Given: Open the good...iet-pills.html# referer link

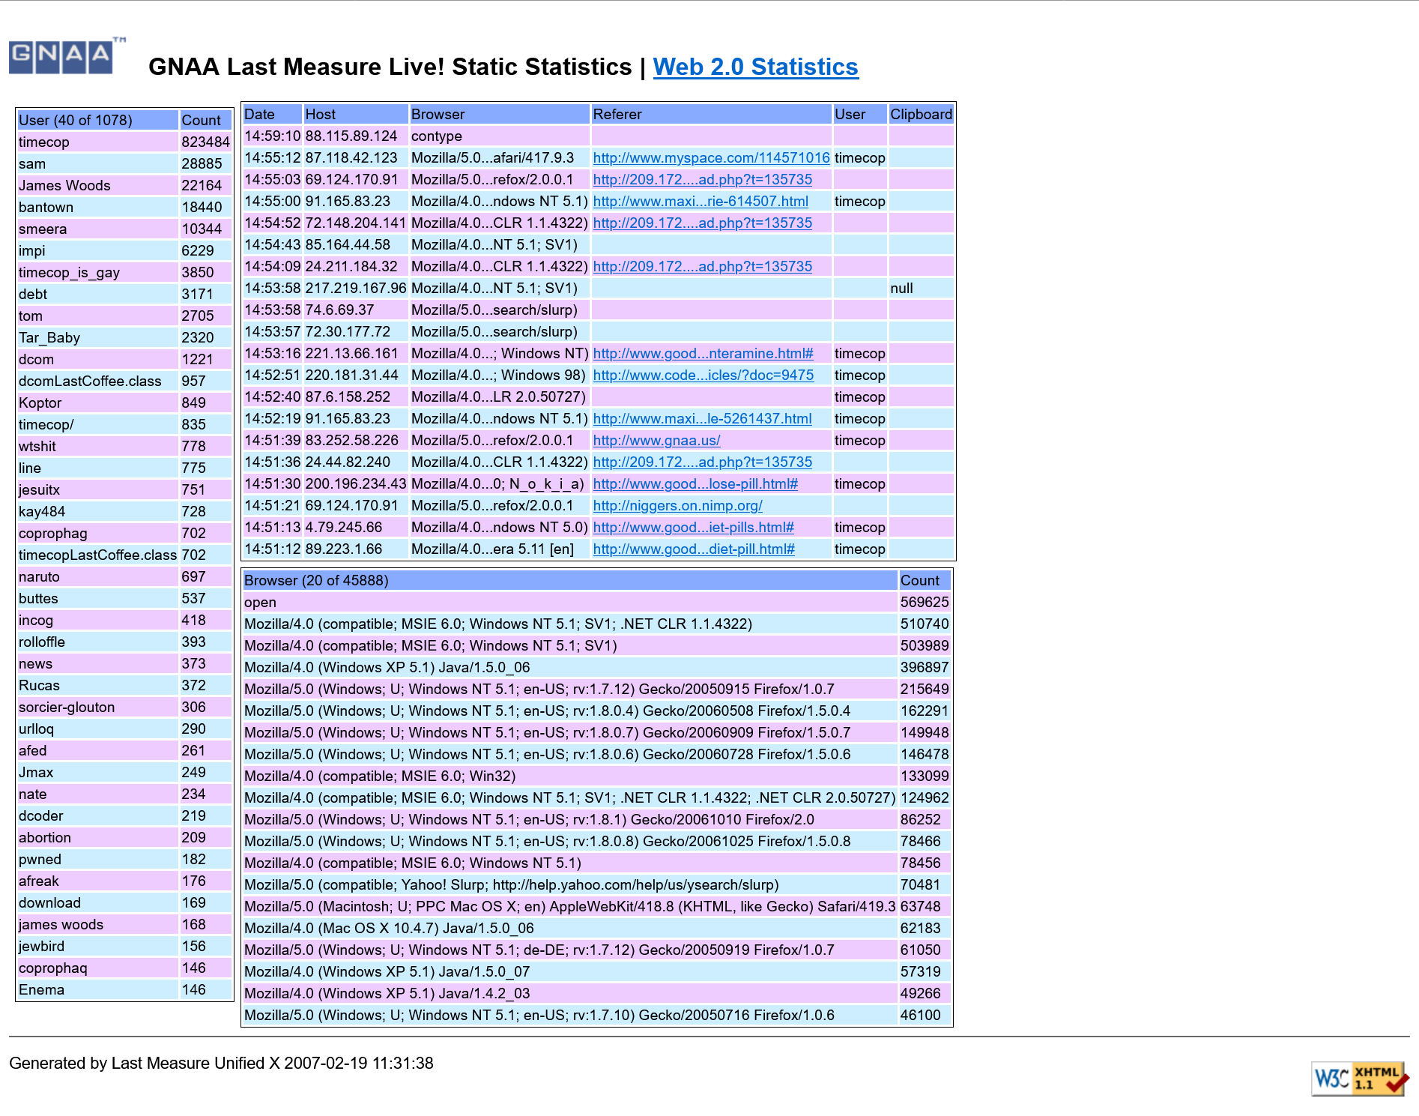Looking at the screenshot, I should tap(693, 527).
